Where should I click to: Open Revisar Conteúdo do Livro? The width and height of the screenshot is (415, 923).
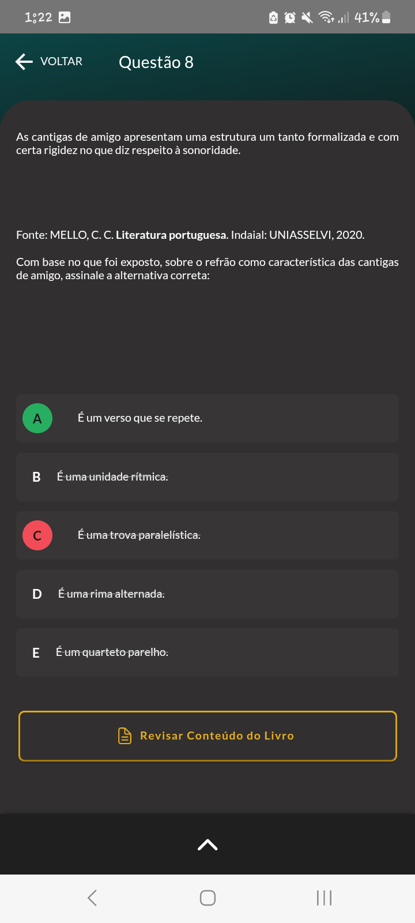coord(217,736)
